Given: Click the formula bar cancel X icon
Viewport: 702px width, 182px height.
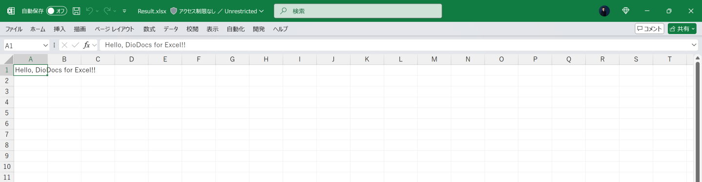Looking at the screenshot, I should point(64,45).
